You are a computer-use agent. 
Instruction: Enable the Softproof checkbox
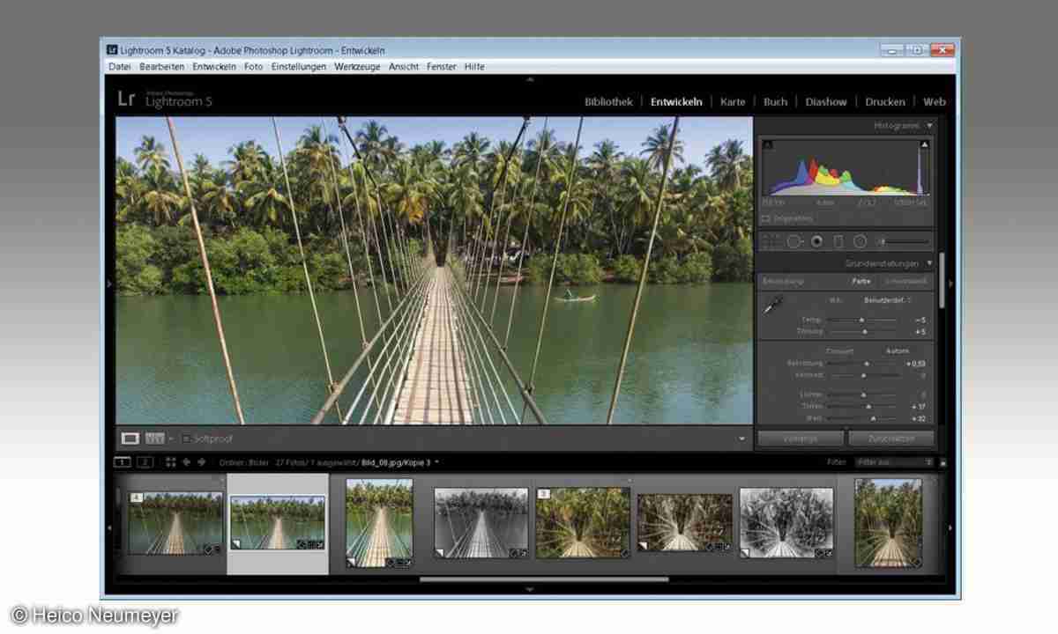[186, 438]
